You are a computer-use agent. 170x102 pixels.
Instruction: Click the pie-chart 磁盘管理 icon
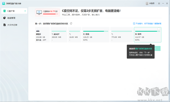click(x=5, y=18)
